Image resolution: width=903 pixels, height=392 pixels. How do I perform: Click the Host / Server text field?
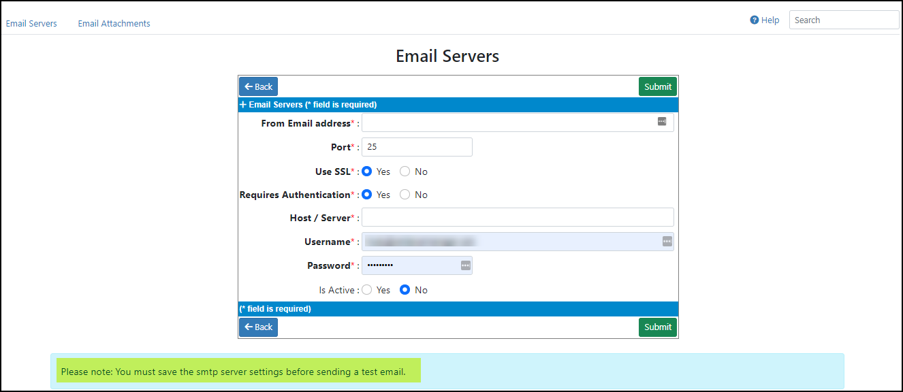(518, 218)
